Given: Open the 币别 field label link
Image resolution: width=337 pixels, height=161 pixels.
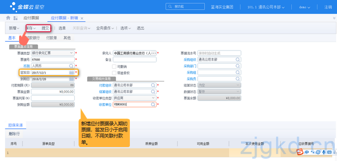Looking at the screenshot, I should point(26,66).
